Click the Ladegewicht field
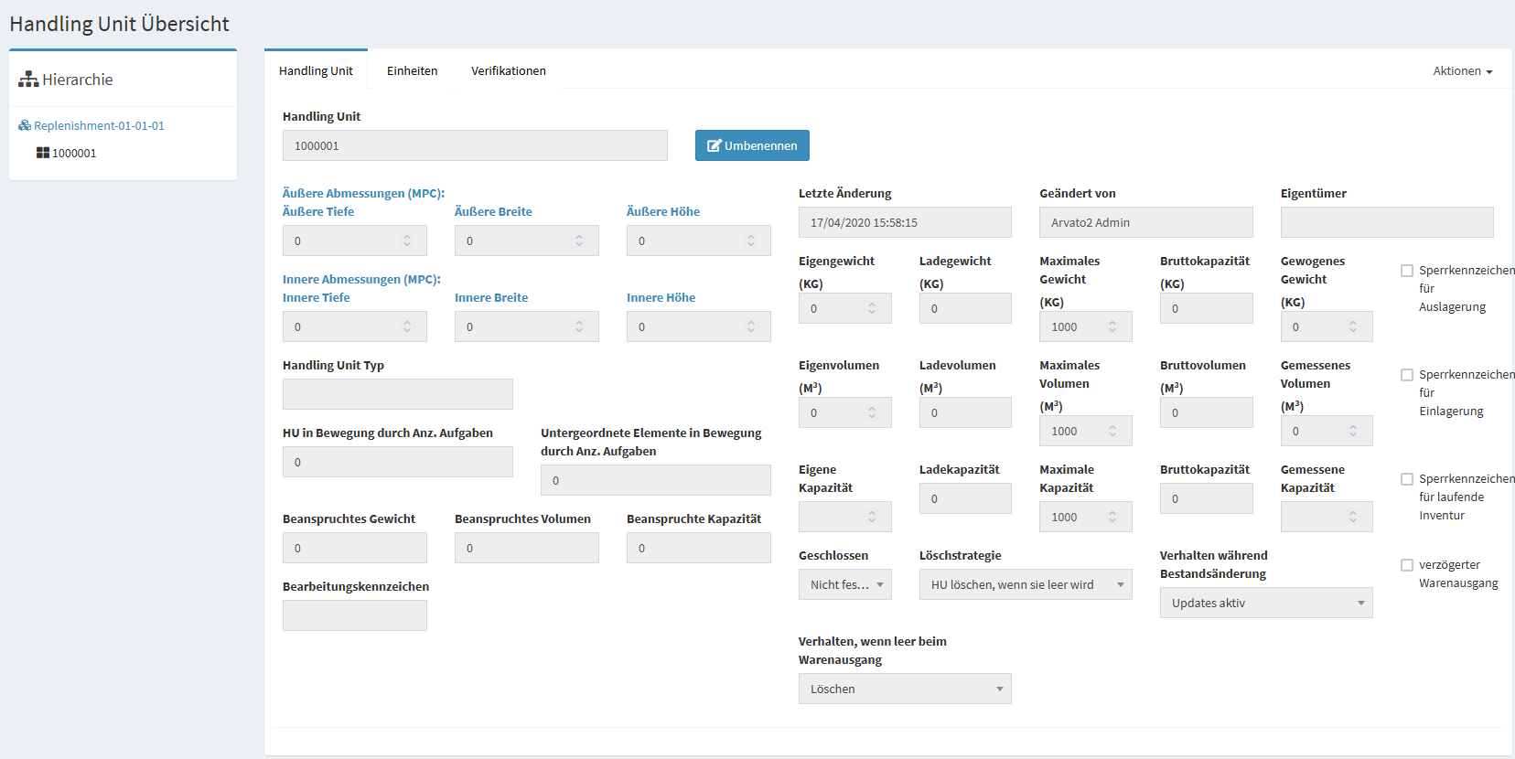 pos(965,308)
